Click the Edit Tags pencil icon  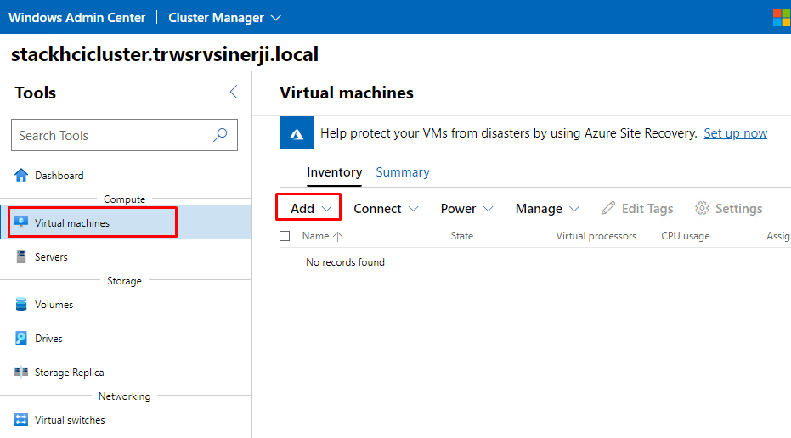pos(608,208)
